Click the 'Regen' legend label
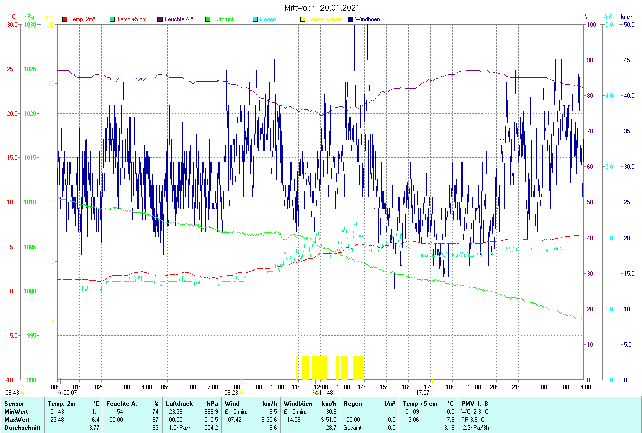642x433 pixels. (268, 19)
